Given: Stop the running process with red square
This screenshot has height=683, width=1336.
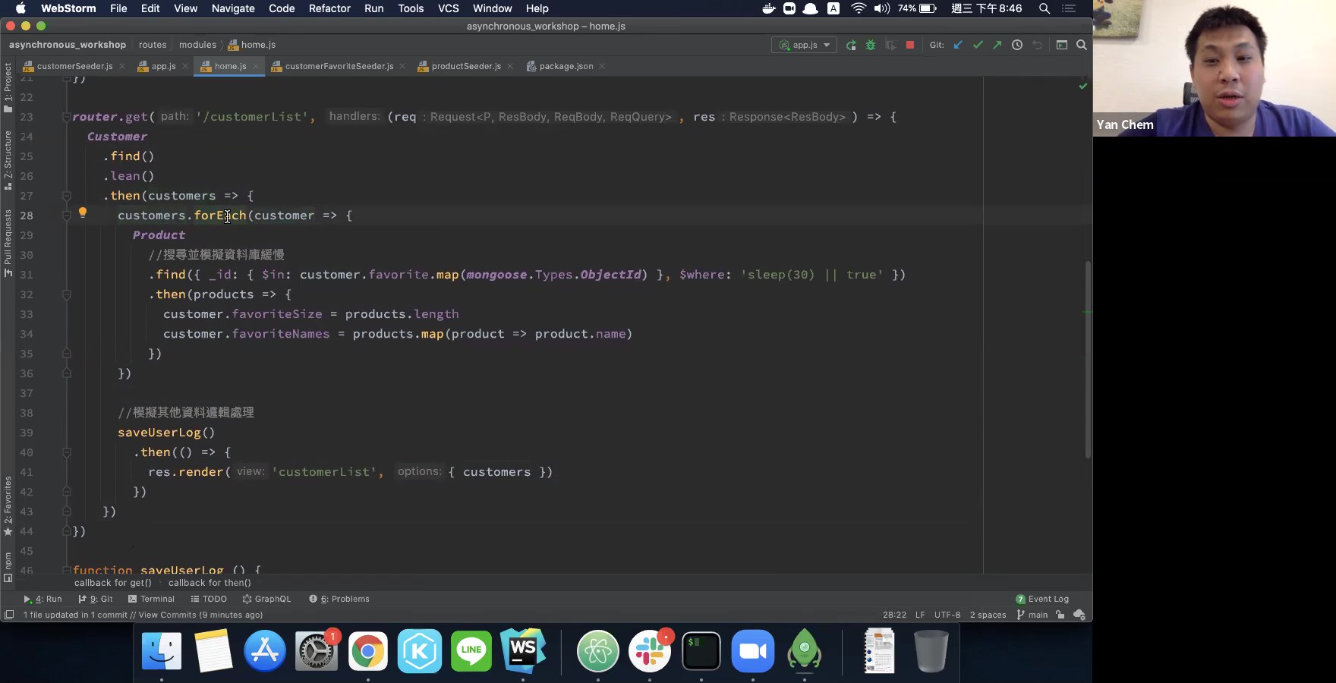Looking at the screenshot, I should (910, 46).
